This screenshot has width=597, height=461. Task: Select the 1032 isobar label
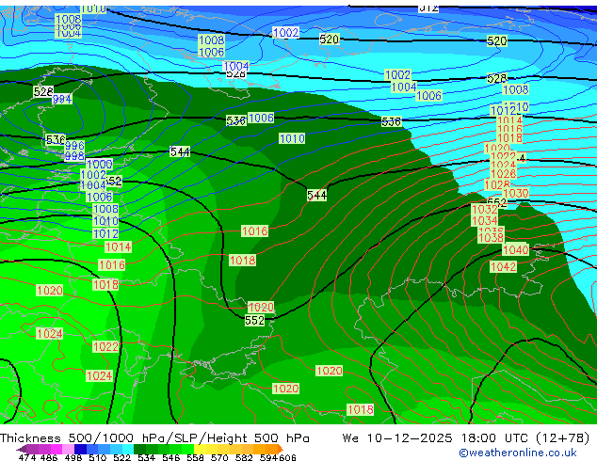click(485, 209)
